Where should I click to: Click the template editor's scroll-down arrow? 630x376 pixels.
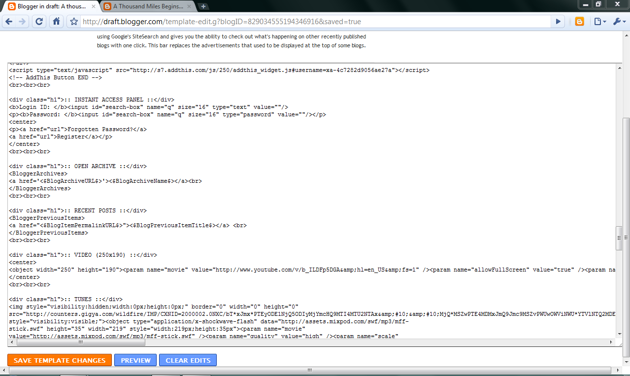[x=619, y=335]
